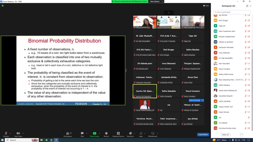Start Video in the Zoom toolbar
Image resolution: width=253 pixels, height=142 pixels.
pos(18,134)
